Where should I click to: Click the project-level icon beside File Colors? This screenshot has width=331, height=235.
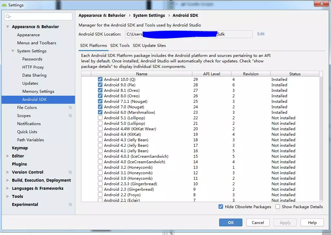pyautogui.click(x=70, y=107)
